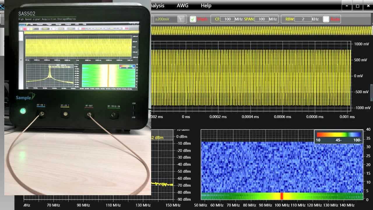Enable the Auto RBW checkbox

pyautogui.click(x=326, y=19)
